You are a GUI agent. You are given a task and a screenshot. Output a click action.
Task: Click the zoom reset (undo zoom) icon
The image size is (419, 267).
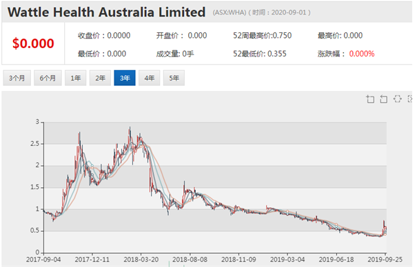pos(383,99)
